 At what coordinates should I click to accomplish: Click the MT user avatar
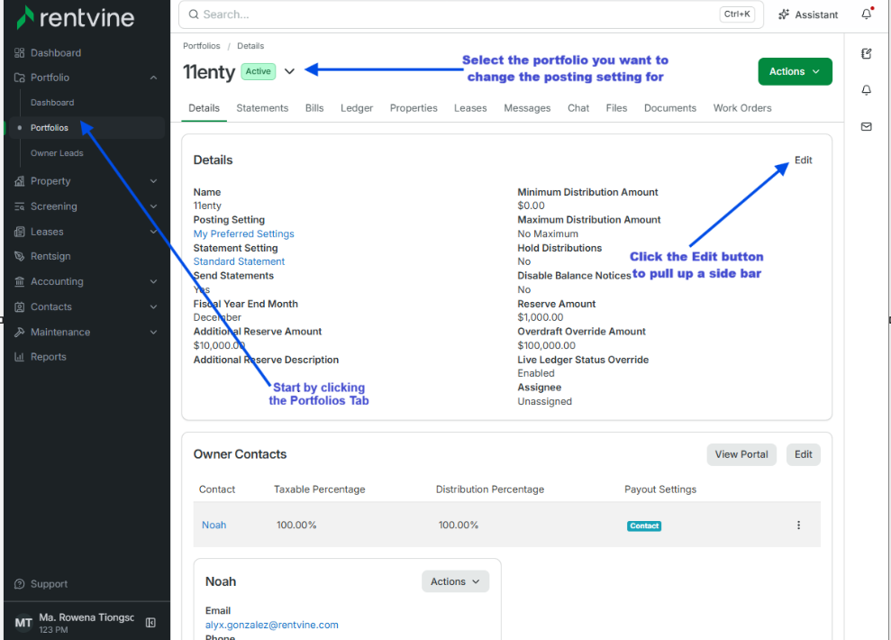[x=23, y=623]
